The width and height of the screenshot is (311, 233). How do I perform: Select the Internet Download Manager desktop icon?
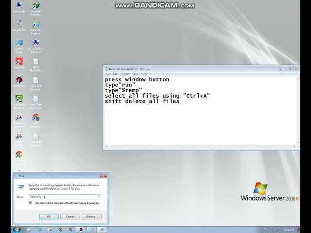(x=36, y=9)
